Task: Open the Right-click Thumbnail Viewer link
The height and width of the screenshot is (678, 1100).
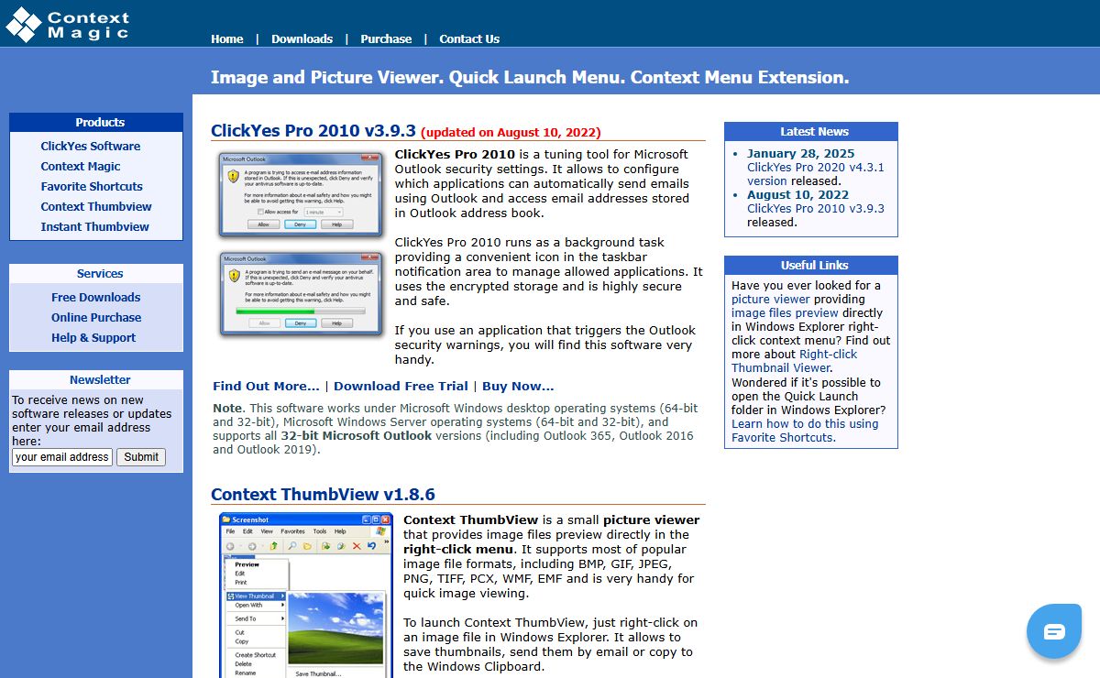Action: 795,361
